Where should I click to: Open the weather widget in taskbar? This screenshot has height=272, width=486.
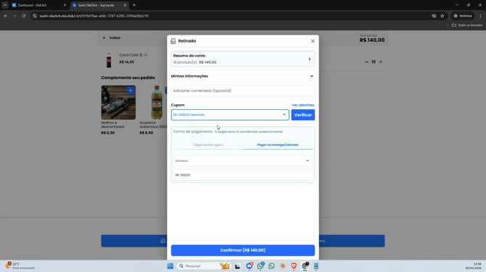(x=20, y=265)
